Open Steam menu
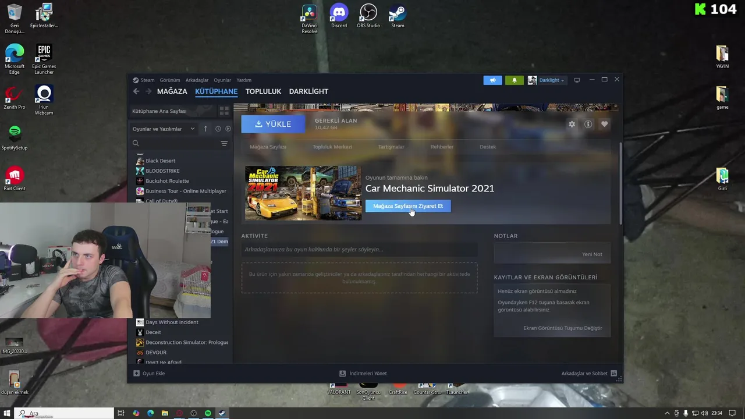The width and height of the screenshot is (745, 419). (147, 80)
